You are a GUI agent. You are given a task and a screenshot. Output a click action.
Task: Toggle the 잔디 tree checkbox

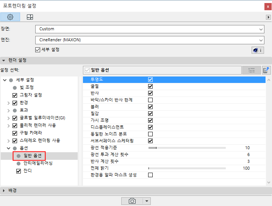pyautogui.click(x=19, y=171)
